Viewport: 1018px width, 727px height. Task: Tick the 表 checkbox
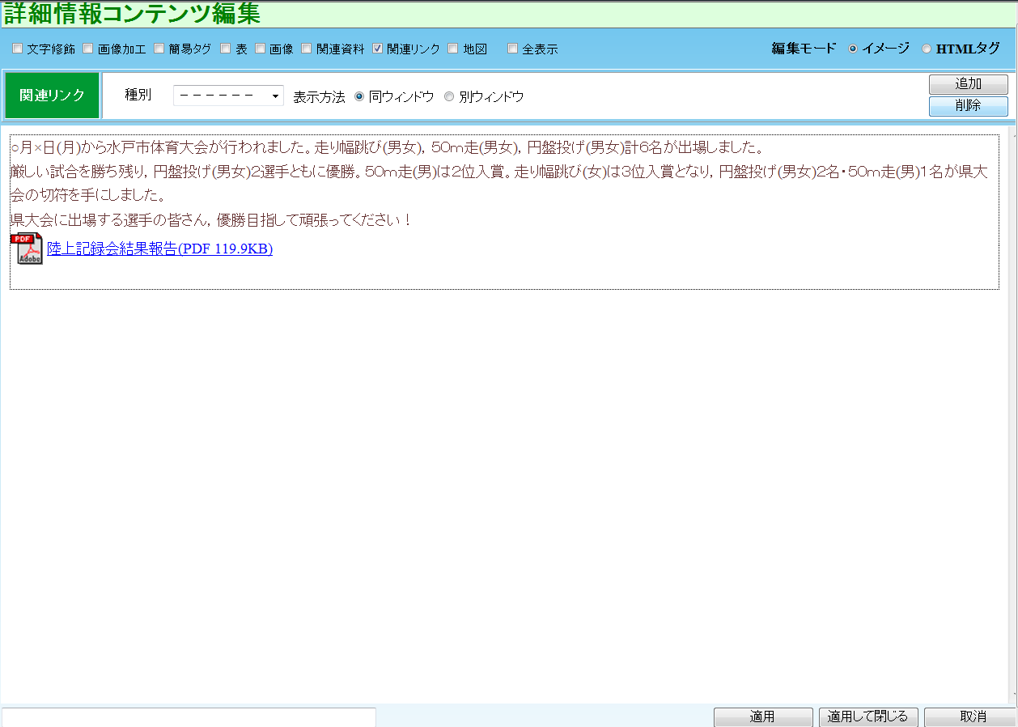click(226, 49)
